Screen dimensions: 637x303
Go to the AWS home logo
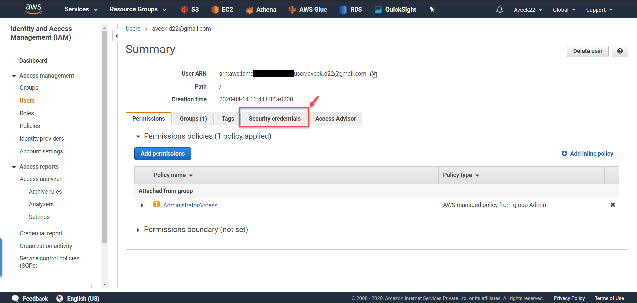point(34,9)
